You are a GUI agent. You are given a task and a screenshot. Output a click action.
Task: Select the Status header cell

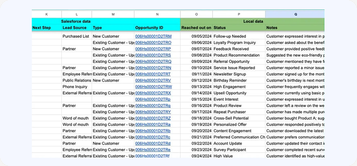click(239, 27)
